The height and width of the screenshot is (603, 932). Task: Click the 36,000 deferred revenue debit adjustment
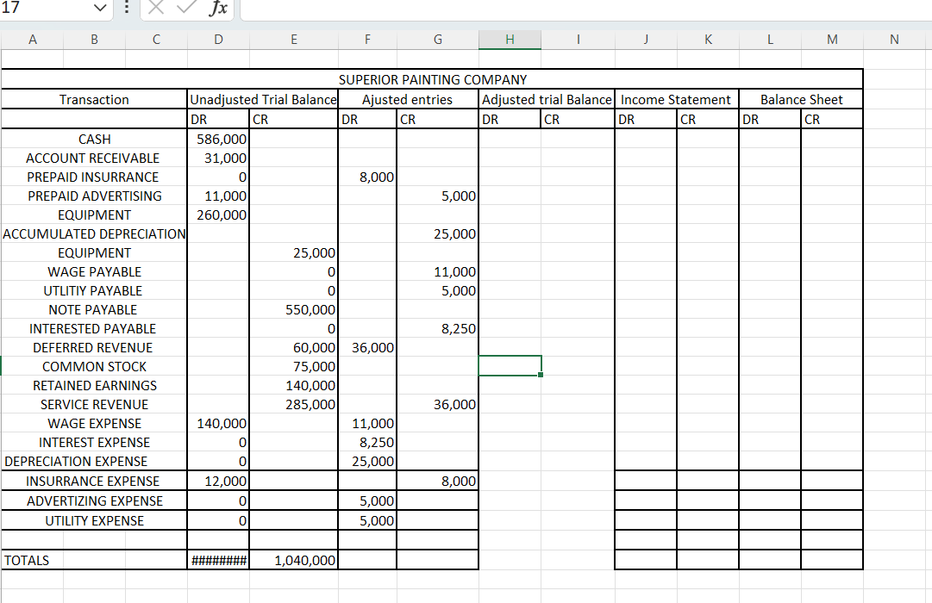coord(367,348)
